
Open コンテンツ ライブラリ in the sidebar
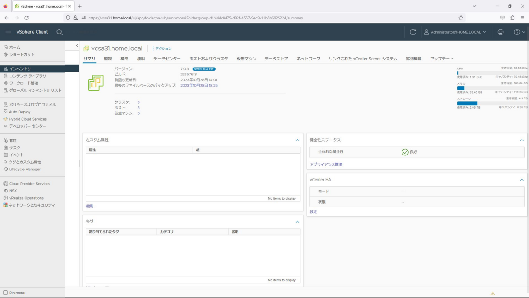pos(25,76)
